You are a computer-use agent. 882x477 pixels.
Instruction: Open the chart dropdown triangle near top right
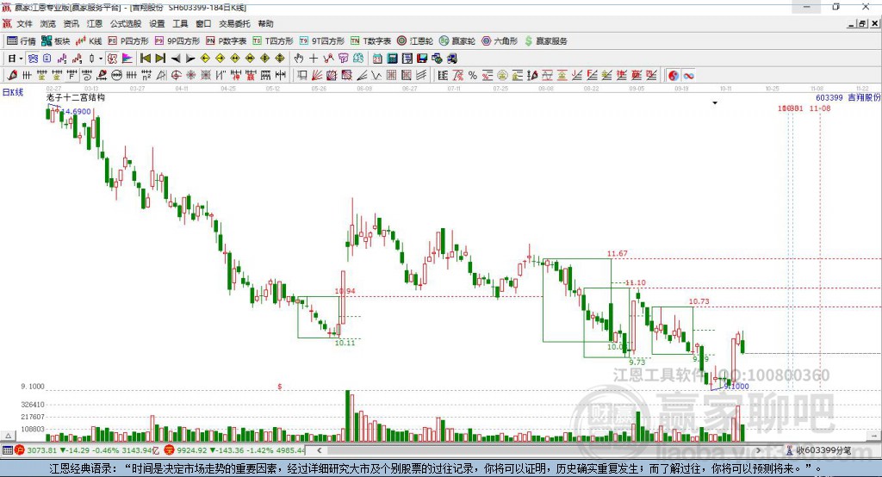715,103
